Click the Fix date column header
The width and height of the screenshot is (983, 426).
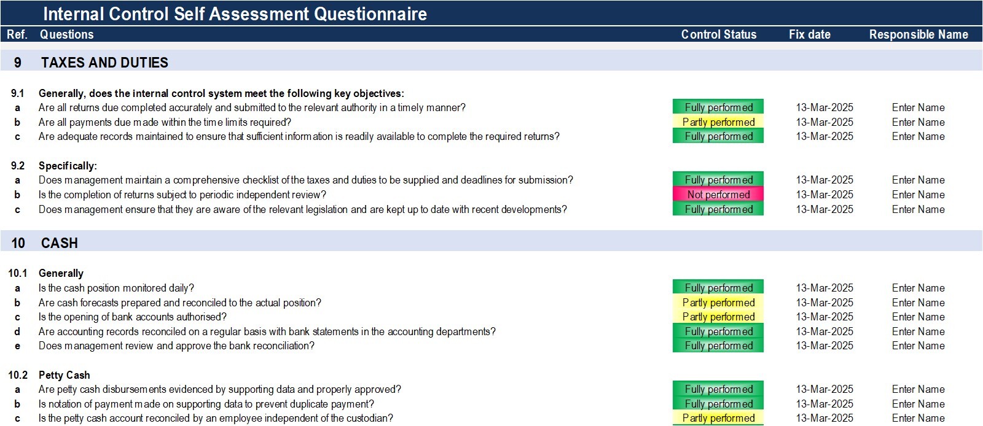[x=809, y=34]
